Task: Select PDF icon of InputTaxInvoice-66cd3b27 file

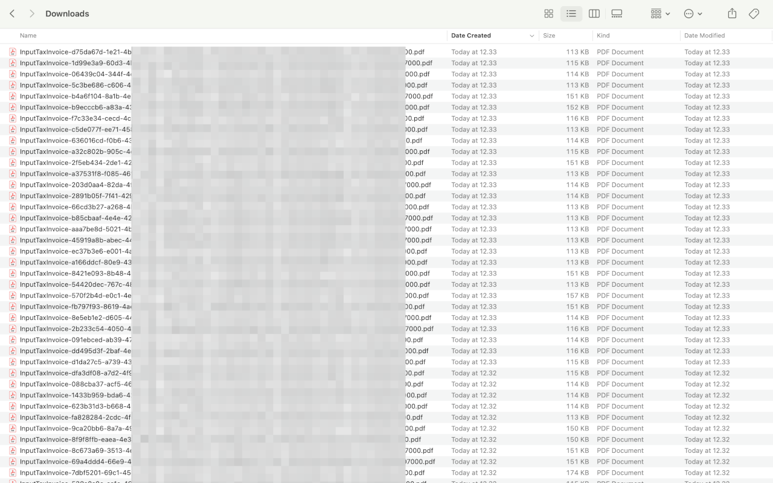Action: pos(13,207)
